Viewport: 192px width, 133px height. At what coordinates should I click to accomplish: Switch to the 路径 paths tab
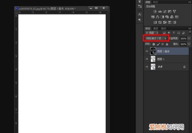coord(164,28)
